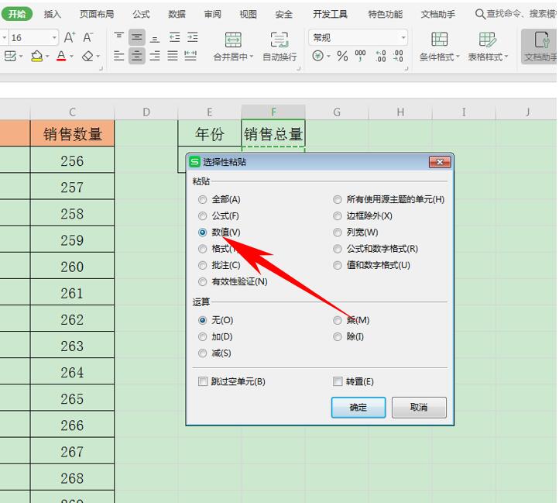This screenshot has height=503, width=559.
Task: Click the 确定 button
Action: point(358,408)
